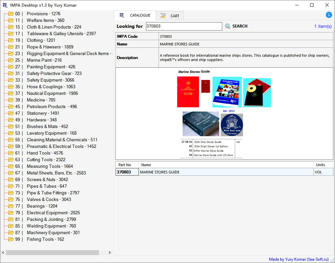Click folder icon for 69 Screws & Nuts
Image resolution: width=335 pixels, height=263 pixels.
11,179
